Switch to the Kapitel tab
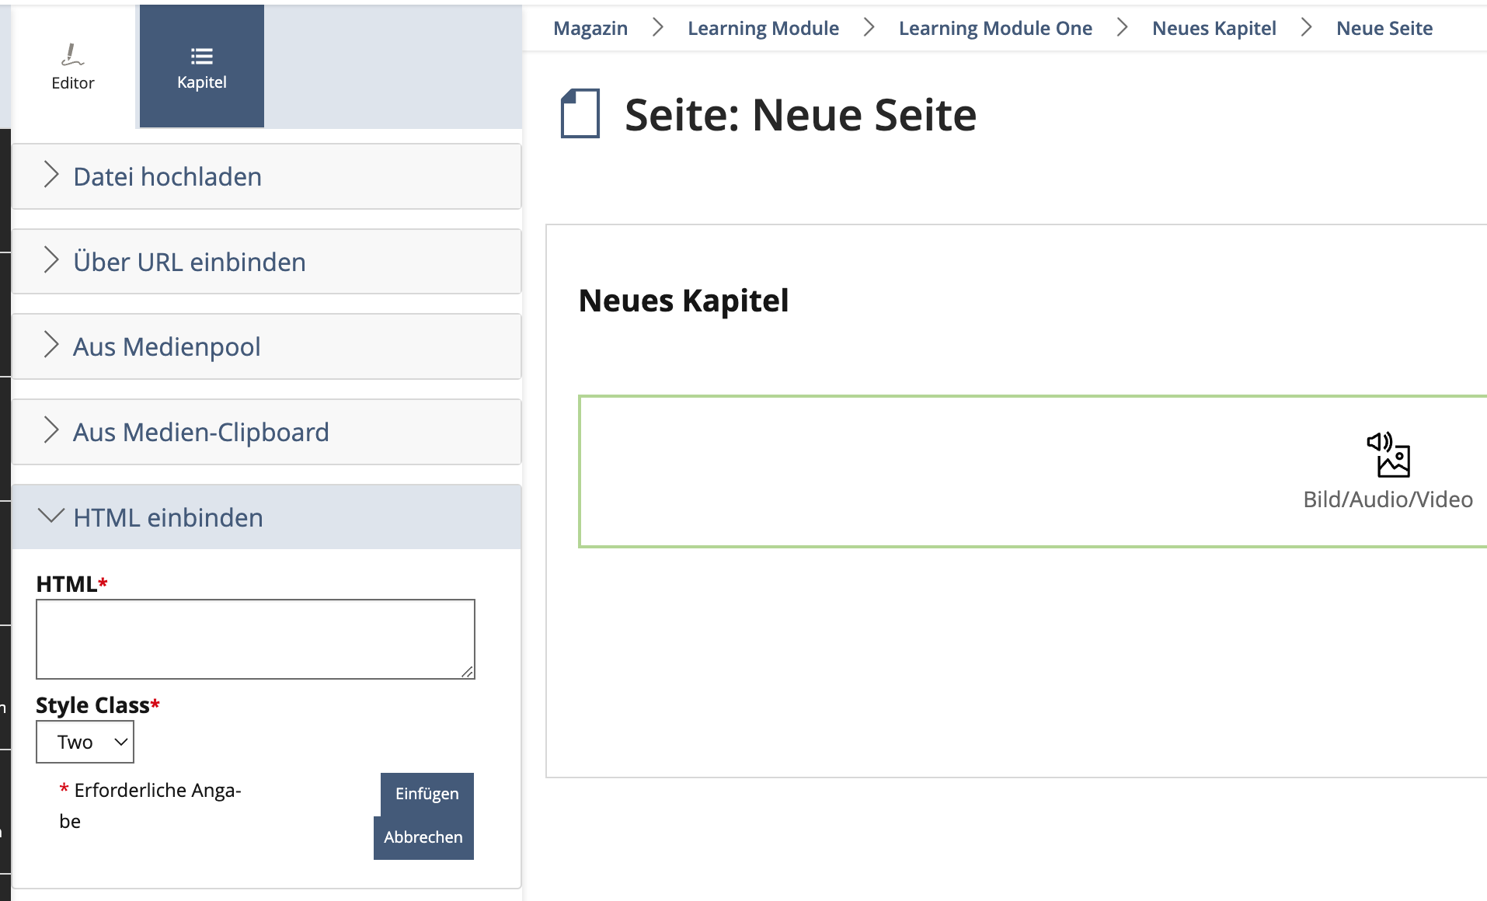Screen dimensions: 1487x901 pyautogui.click(x=202, y=67)
